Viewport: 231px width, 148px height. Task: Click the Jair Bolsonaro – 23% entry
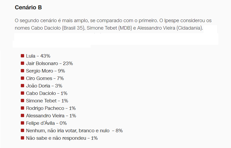(49, 63)
